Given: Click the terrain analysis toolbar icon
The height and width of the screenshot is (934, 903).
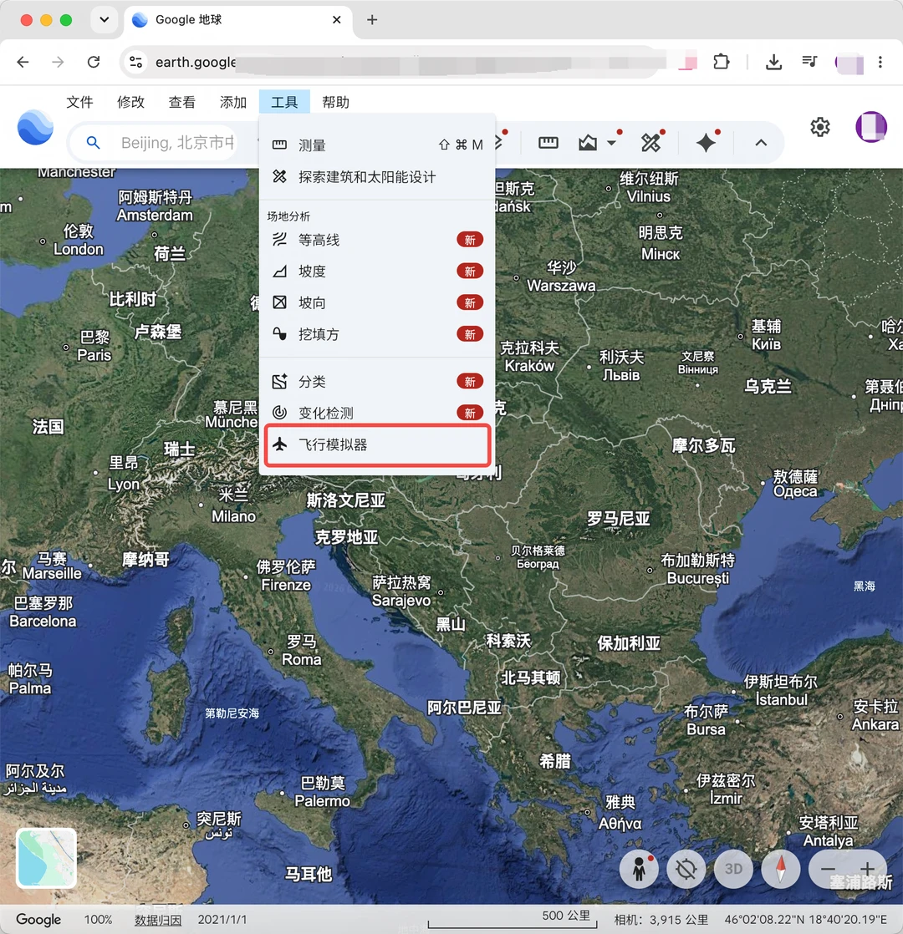Looking at the screenshot, I should [x=588, y=142].
